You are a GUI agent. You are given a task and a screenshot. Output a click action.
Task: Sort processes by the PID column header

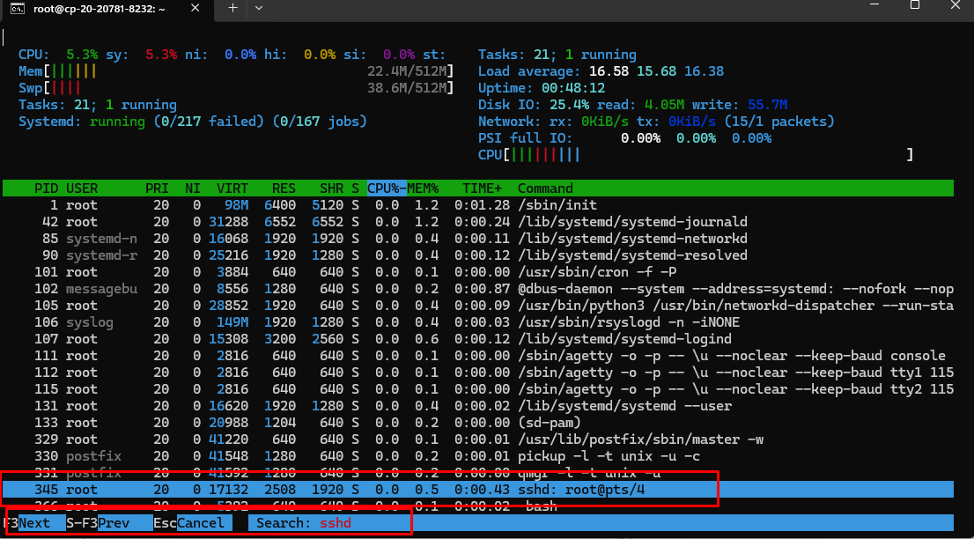[46, 188]
